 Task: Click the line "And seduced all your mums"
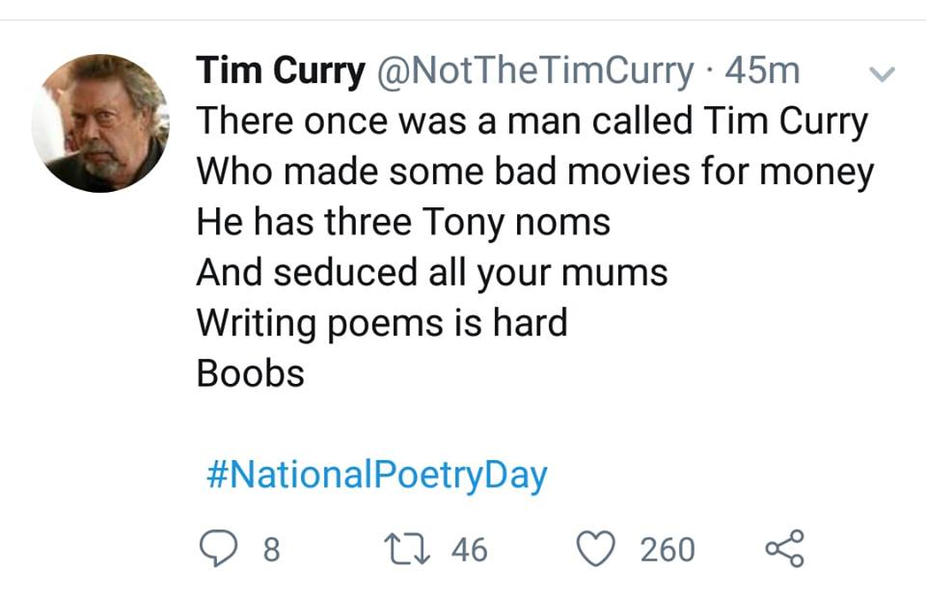click(431, 272)
